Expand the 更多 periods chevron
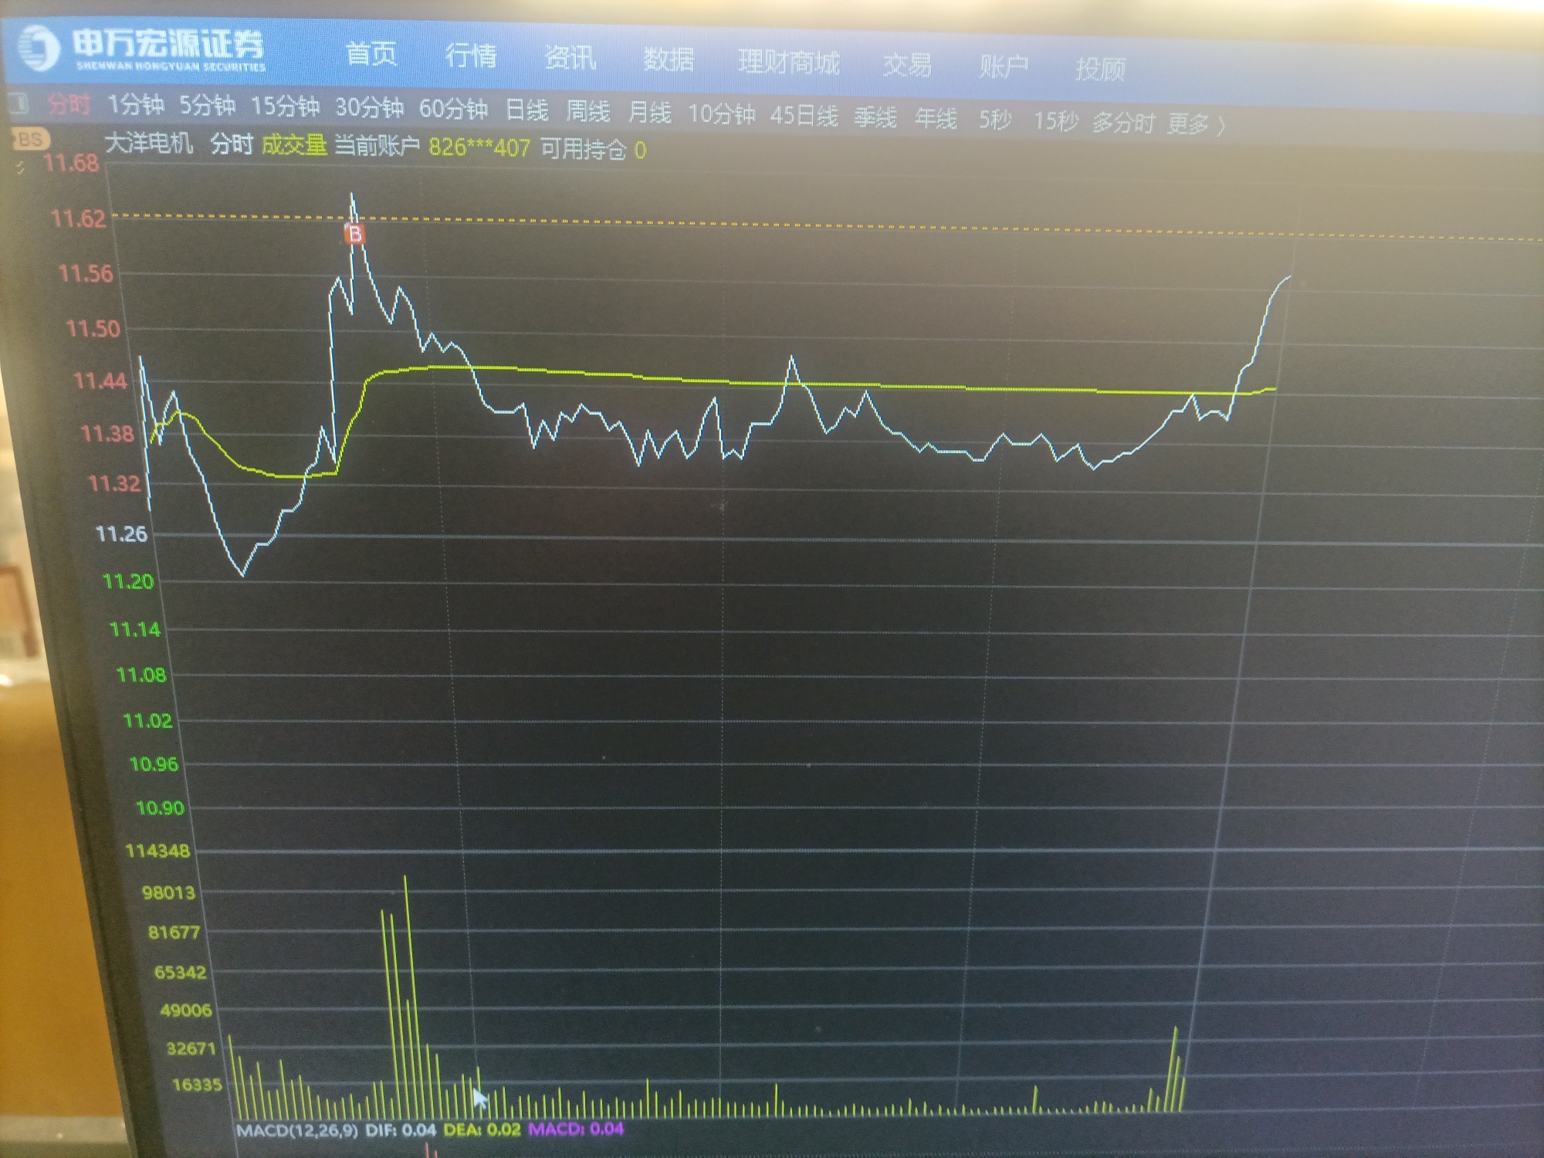This screenshot has height=1158, width=1544. tap(1221, 124)
